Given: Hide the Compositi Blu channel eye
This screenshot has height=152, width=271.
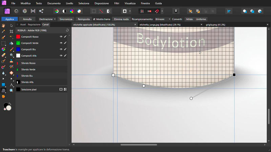Looking at the screenshot, I should click(x=61, y=49).
